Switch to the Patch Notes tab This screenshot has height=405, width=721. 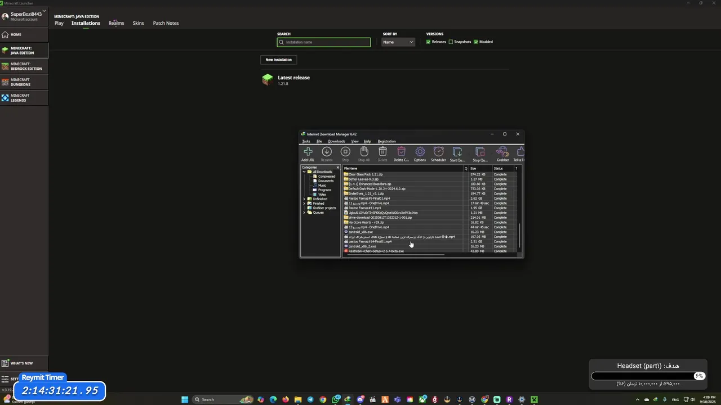(x=166, y=23)
